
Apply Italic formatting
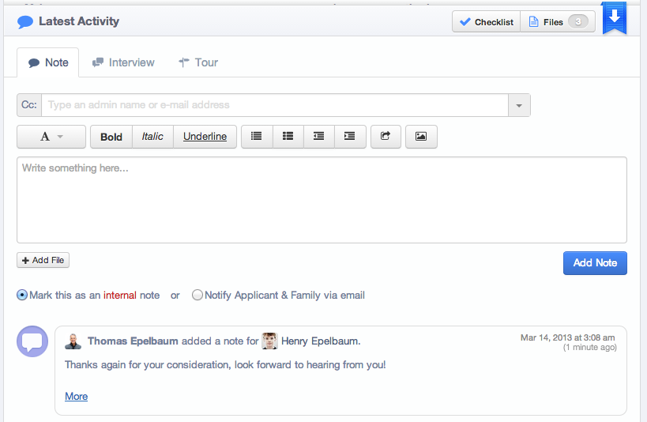point(152,136)
